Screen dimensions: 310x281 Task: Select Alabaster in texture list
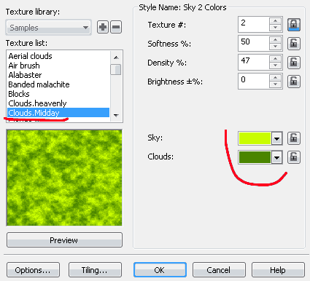(58, 75)
